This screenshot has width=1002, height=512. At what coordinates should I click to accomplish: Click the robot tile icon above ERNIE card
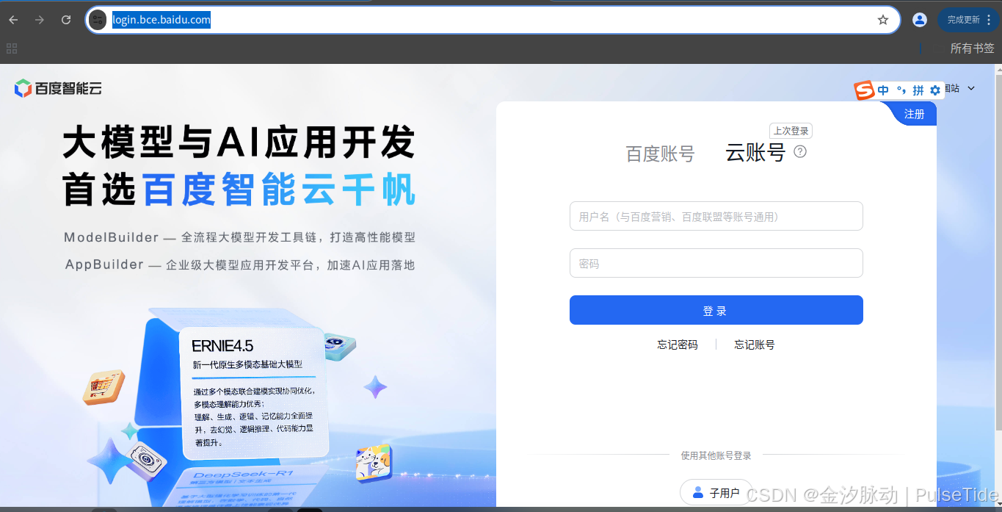pos(339,345)
